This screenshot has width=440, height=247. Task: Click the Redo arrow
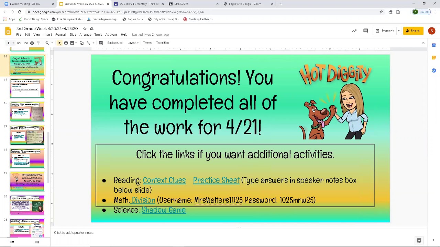click(25, 43)
